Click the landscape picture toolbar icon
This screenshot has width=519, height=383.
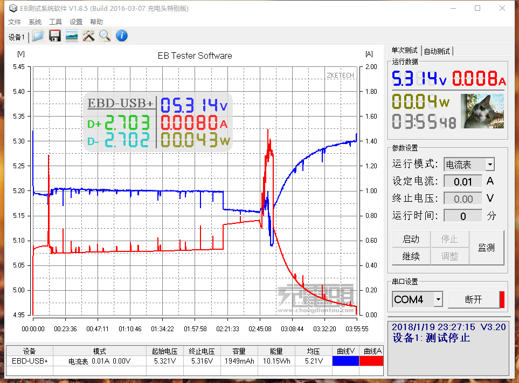coord(71,36)
